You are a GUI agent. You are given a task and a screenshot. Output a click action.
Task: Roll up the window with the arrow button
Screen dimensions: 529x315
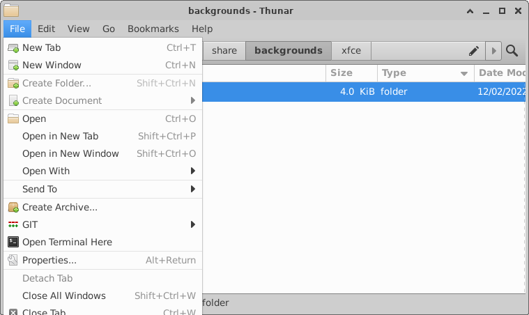point(470,11)
